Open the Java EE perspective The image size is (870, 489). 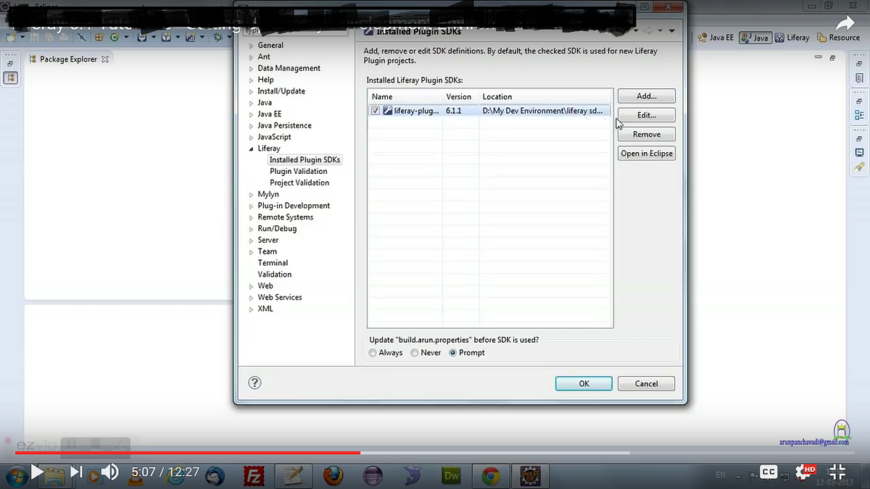(x=715, y=37)
